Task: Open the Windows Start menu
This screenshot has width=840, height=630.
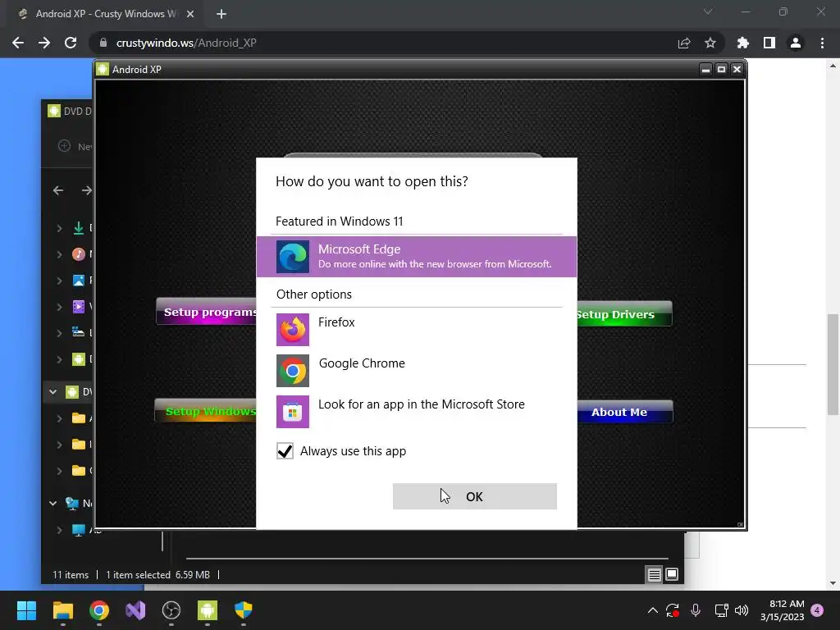Action: point(26,610)
